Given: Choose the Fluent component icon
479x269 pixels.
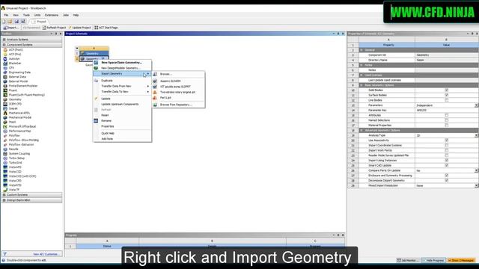Looking at the screenshot, I should pyautogui.click(x=5, y=90).
